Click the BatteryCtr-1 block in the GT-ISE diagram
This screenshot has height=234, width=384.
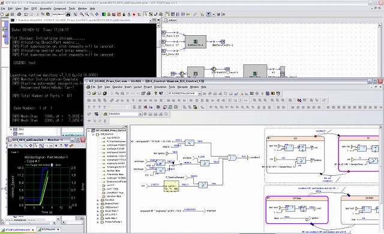click(195, 42)
